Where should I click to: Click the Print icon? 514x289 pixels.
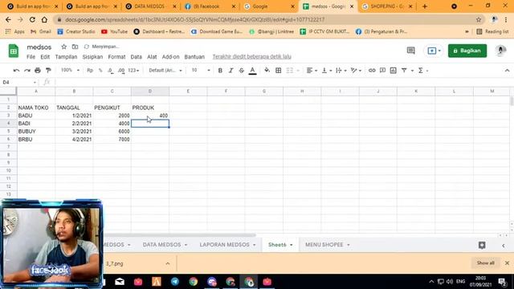(38, 71)
